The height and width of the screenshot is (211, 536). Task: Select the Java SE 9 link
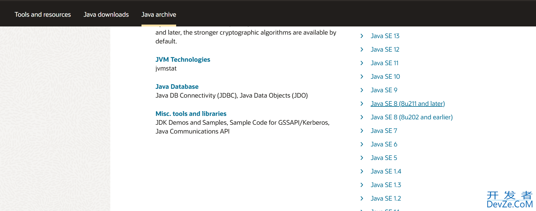click(384, 90)
